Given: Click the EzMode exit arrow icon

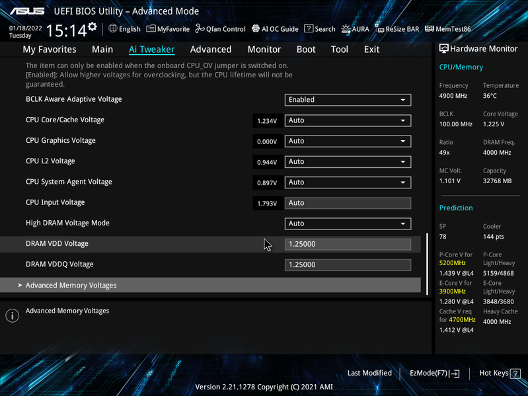Looking at the screenshot, I should pos(454,373).
